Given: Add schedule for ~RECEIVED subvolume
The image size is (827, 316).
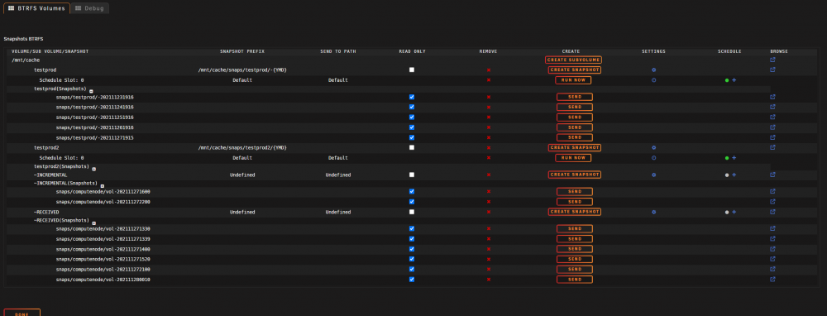Looking at the screenshot, I should [734, 212].
